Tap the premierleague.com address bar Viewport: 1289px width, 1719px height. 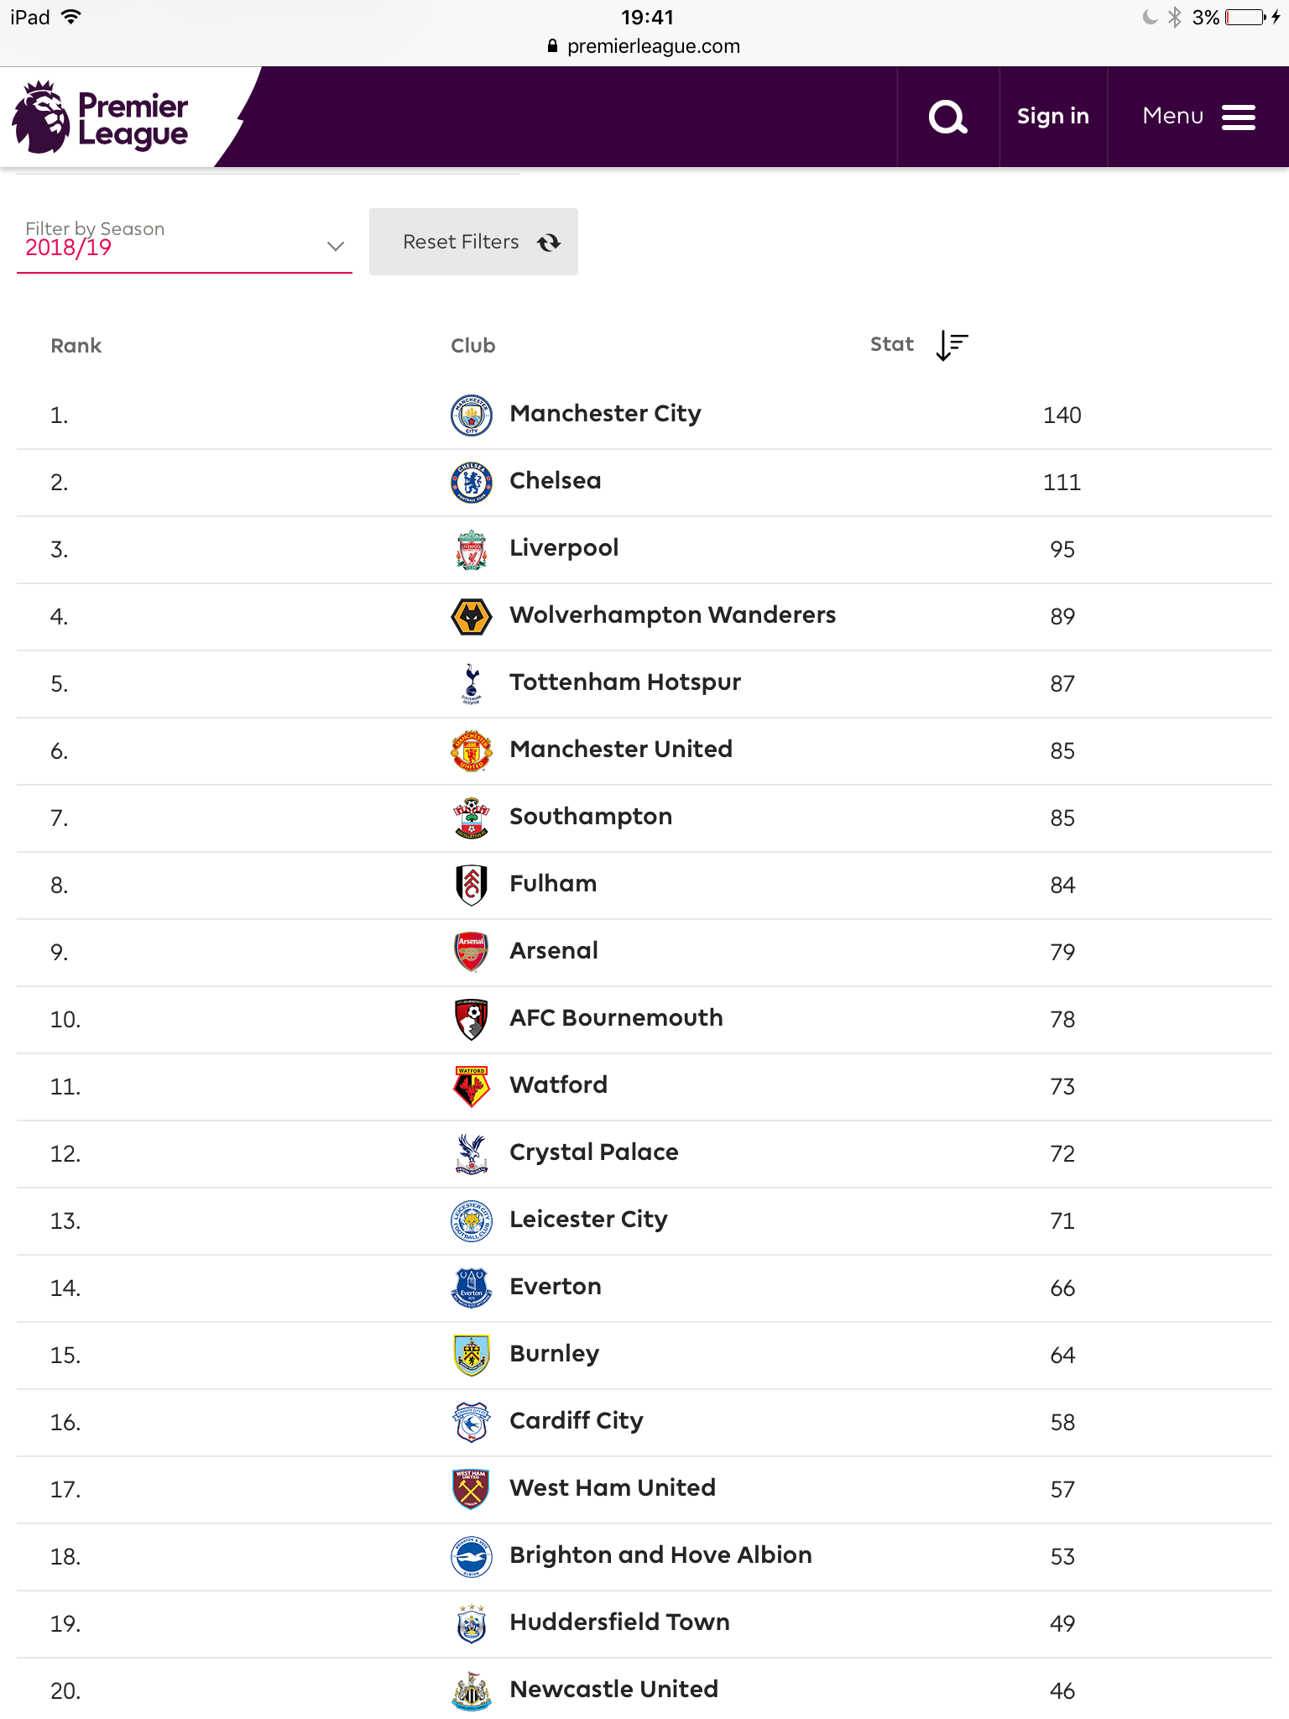(x=644, y=46)
